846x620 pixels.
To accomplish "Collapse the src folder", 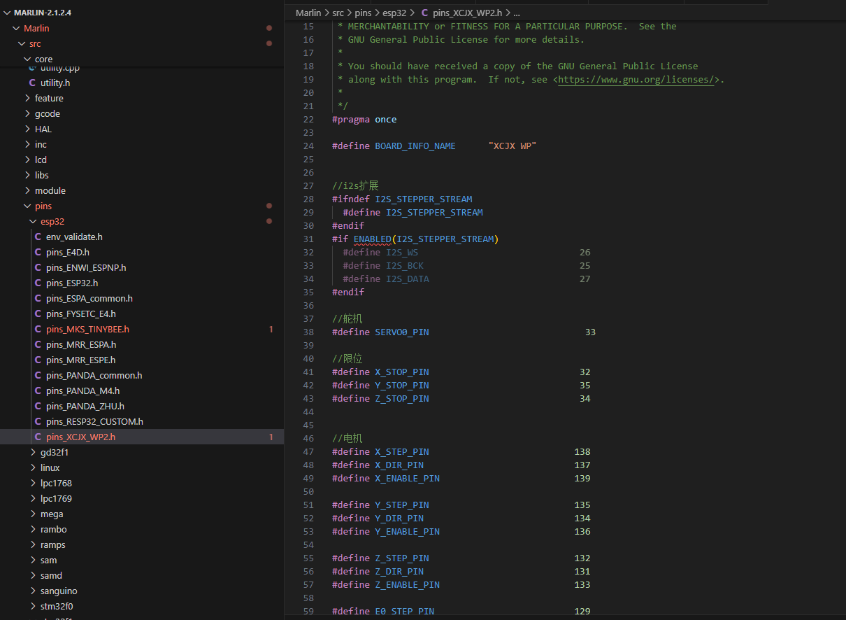I will (x=22, y=43).
